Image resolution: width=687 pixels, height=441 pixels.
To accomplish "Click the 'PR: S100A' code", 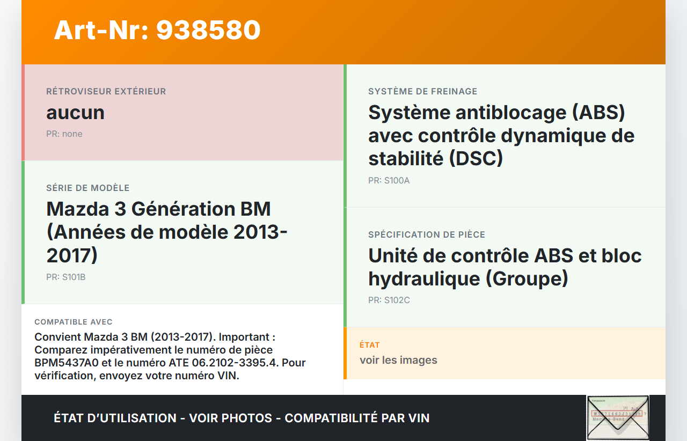I will click(389, 181).
